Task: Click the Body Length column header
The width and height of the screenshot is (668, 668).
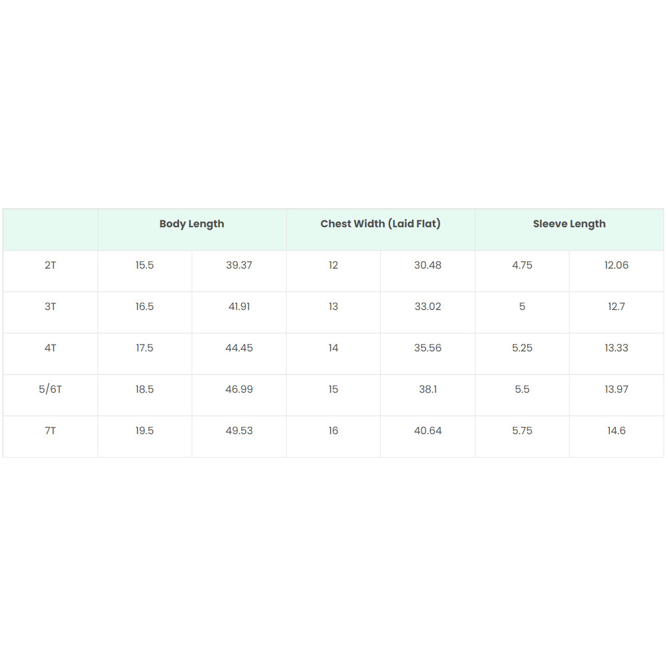Action: (x=192, y=224)
